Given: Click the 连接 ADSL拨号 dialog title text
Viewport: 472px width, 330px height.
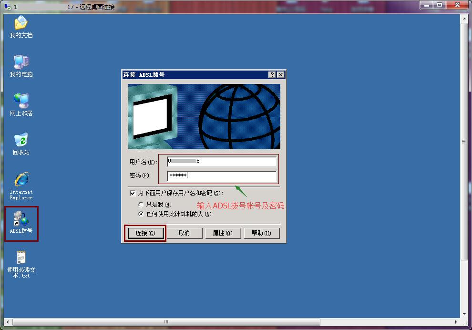Looking at the screenshot, I should point(144,75).
